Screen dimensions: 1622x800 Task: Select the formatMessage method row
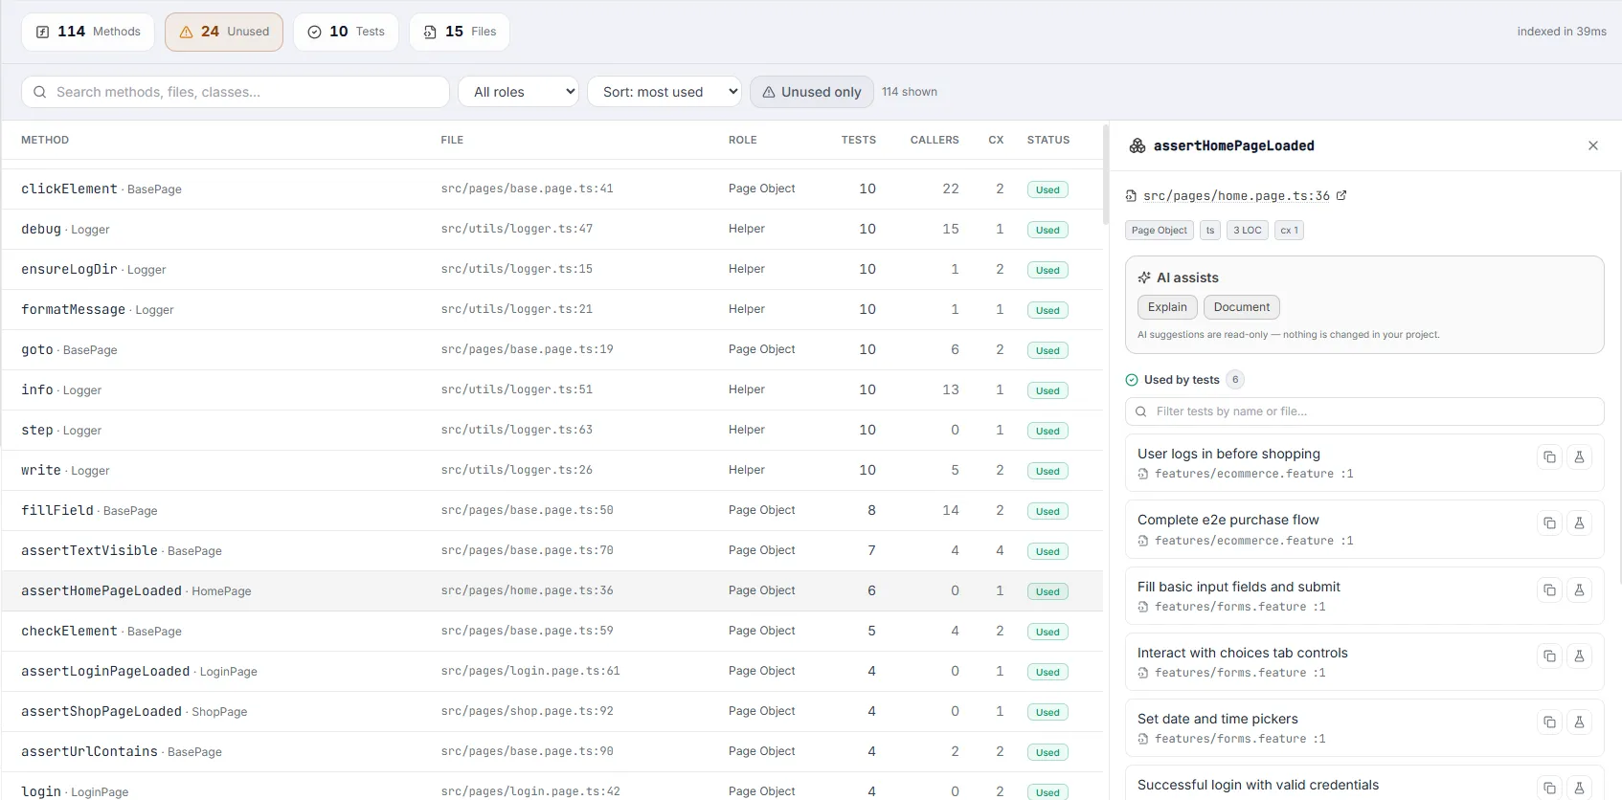(x=552, y=309)
